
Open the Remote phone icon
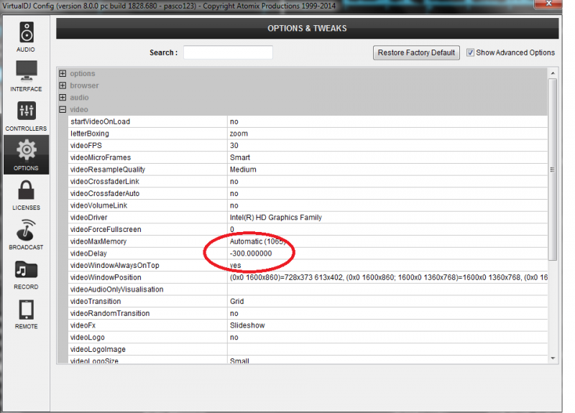pyautogui.click(x=26, y=310)
